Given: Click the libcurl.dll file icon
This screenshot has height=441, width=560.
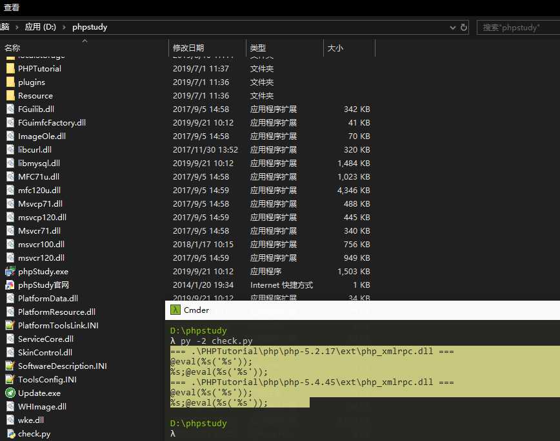Looking at the screenshot, I should point(10,150).
